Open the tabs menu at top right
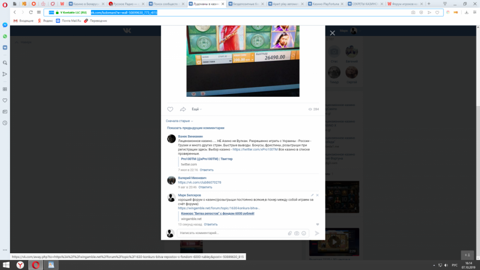The width and height of the screenshot is (480, 270). (x=445, y=4)
